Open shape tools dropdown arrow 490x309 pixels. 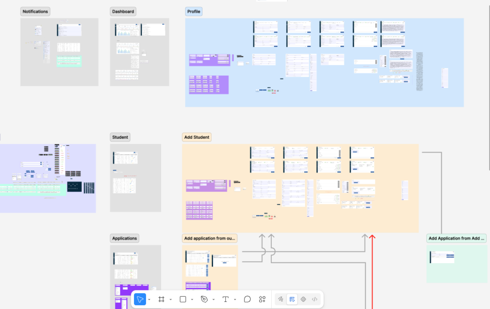click(x=192, y=299)
